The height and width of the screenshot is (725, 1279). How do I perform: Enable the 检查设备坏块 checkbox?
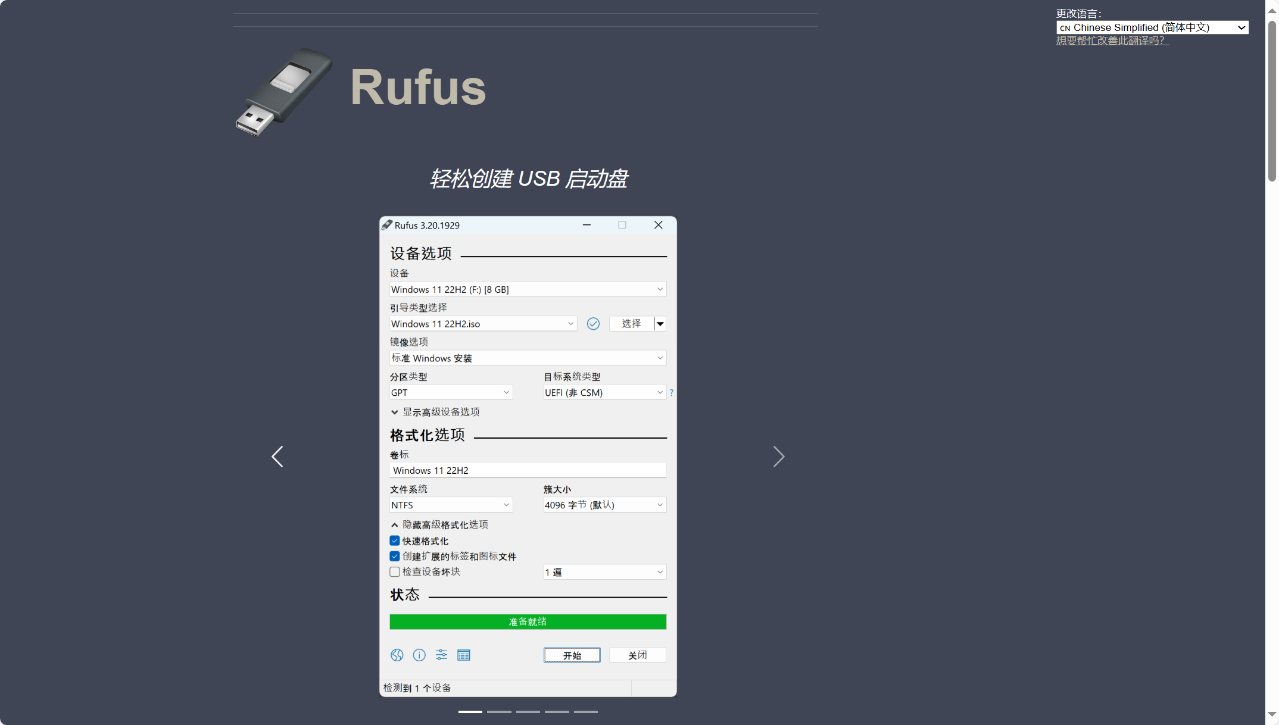[x=395, y=571]
